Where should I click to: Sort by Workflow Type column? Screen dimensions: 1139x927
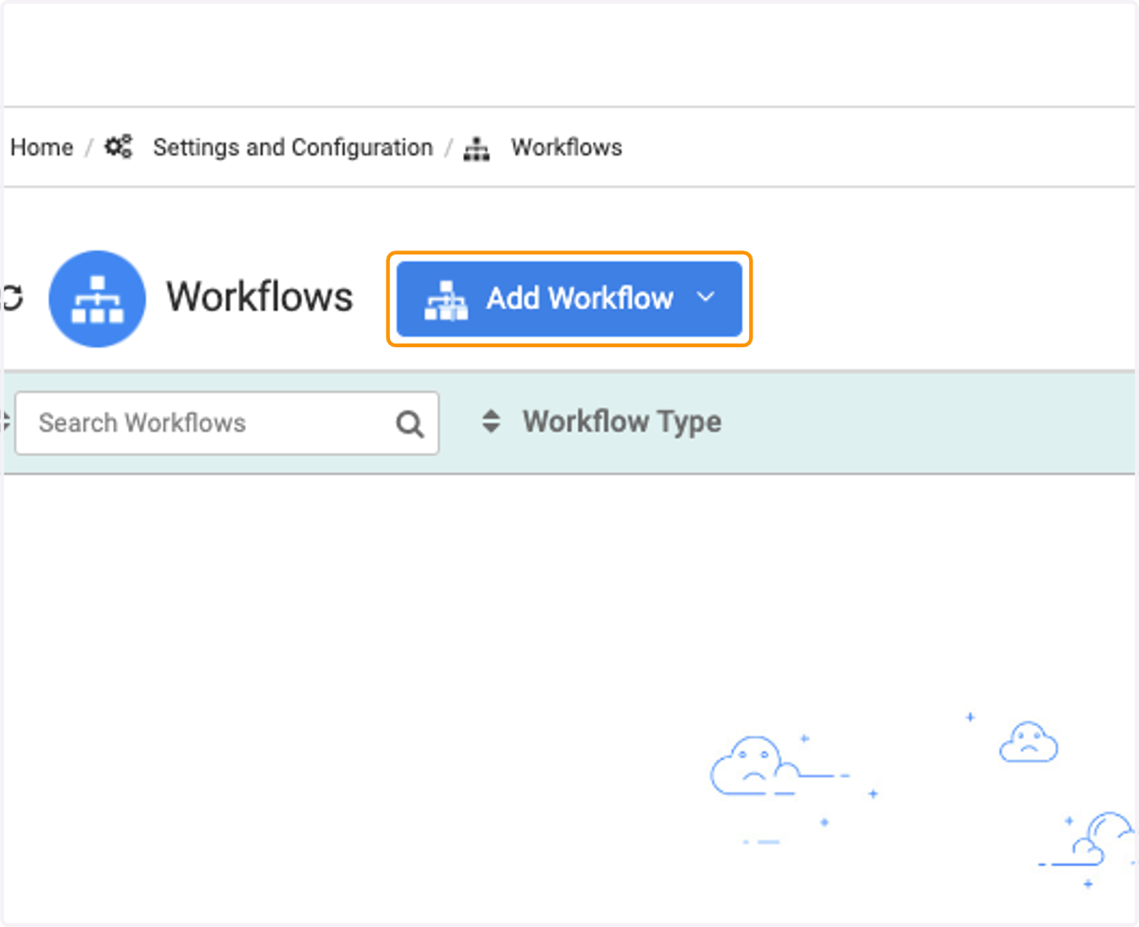click(491, 421)
